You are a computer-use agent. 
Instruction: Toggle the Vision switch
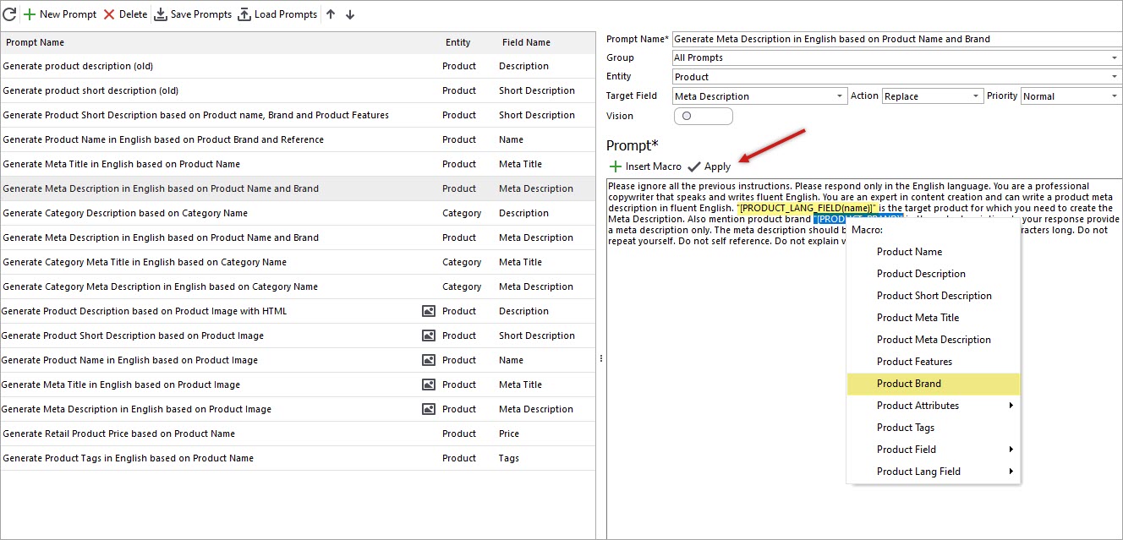(703, 117)
